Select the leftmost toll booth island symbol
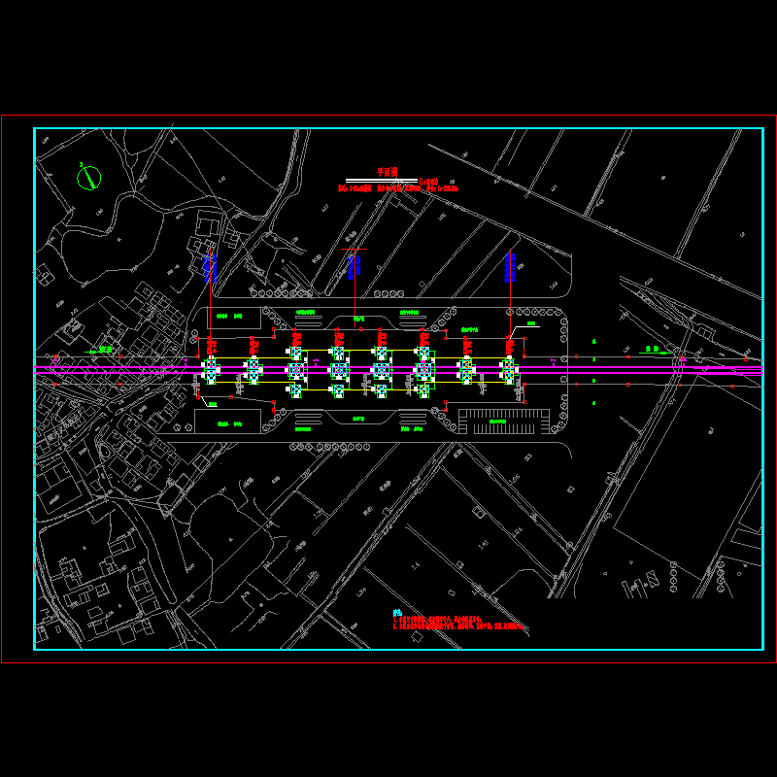 click(211, 369)
